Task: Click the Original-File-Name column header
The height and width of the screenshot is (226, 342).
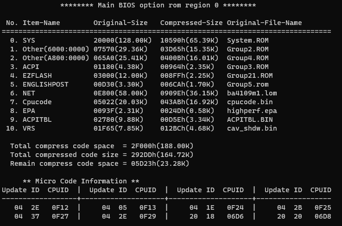Action: 264,23
